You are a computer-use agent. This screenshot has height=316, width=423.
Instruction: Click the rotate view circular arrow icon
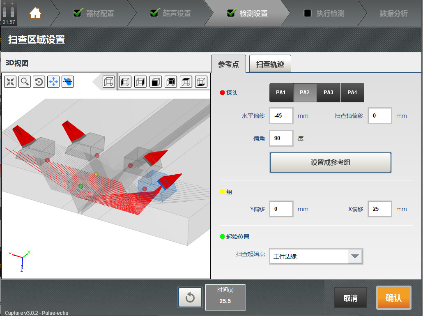[39, 82]
